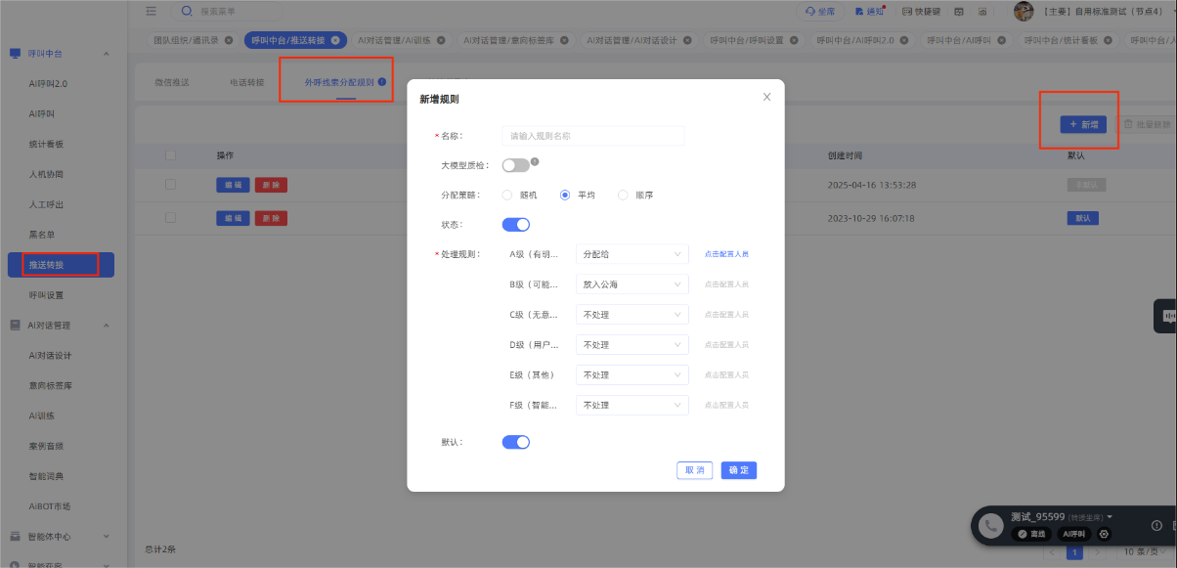Switch to the 微信推送 tab
The image size is (1177, 568).
(170, 82)
